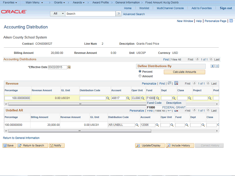
Task: Expand the Grants breadcrumb menu
Action: point(59,3)
